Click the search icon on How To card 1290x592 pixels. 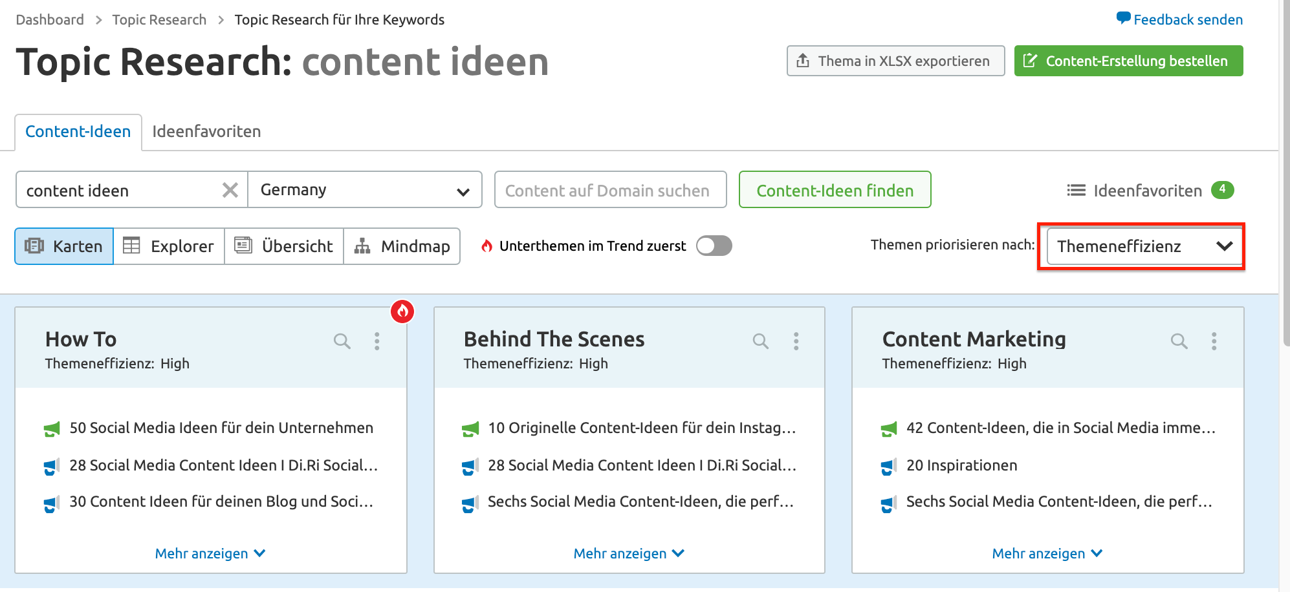coord(342,341)
